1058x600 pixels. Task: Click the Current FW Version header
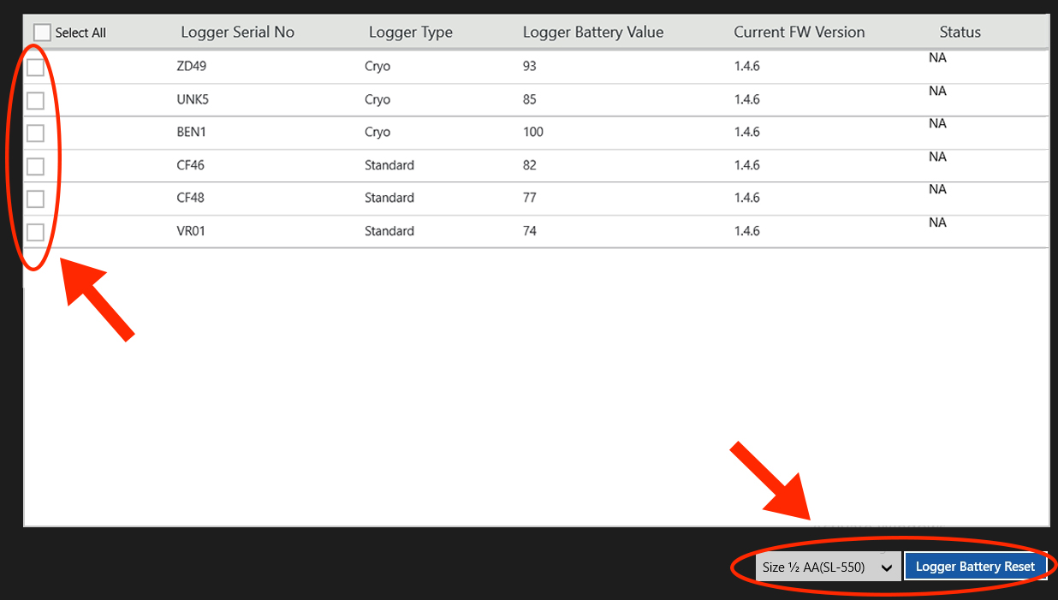799,33
